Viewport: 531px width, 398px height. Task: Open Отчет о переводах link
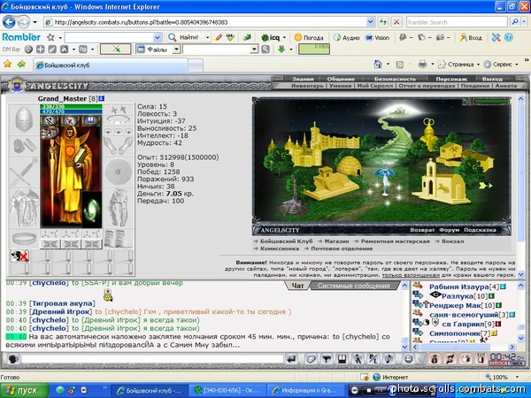[427, 86]
